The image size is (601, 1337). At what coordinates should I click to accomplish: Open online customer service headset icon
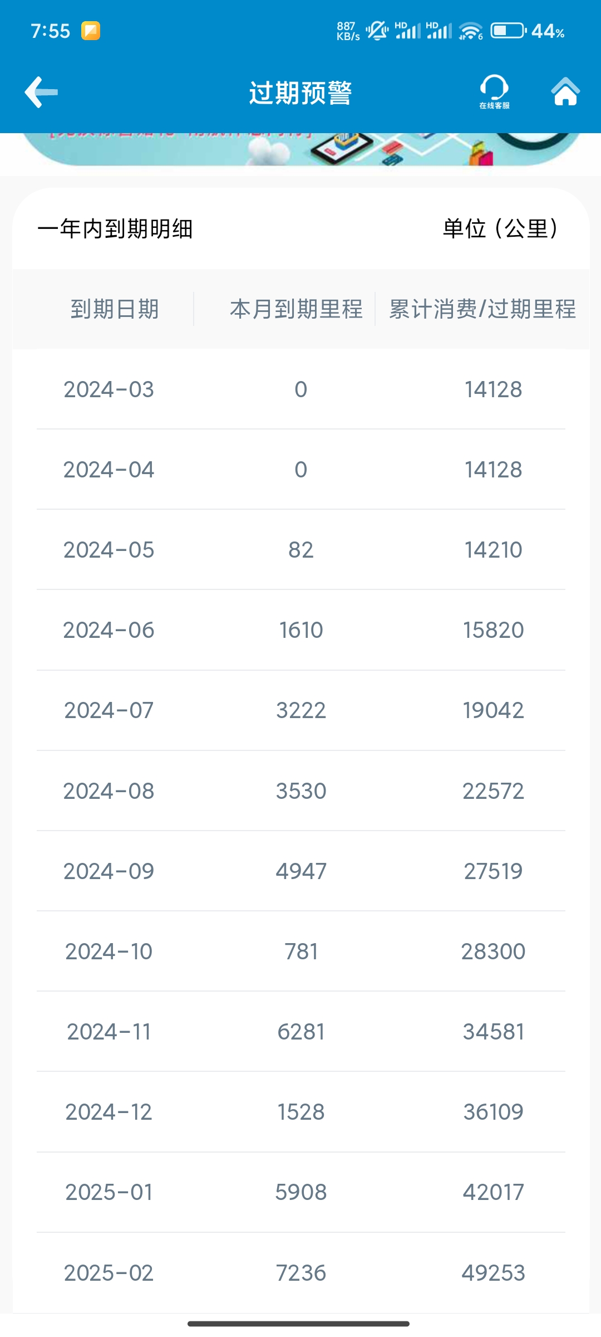494,92
